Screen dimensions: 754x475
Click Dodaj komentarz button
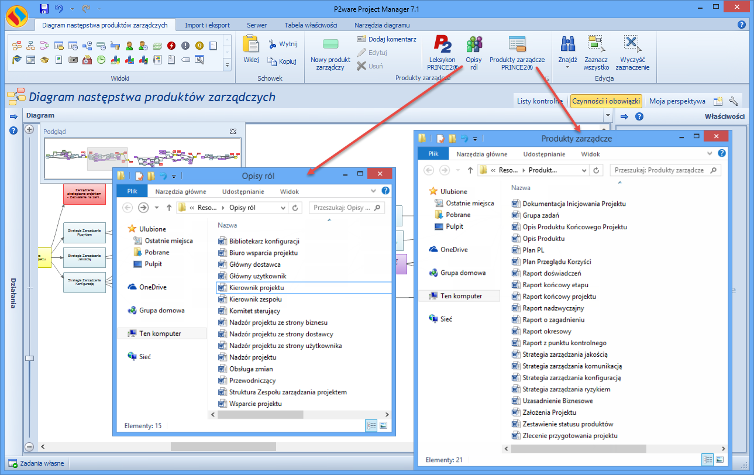point(386,39)
